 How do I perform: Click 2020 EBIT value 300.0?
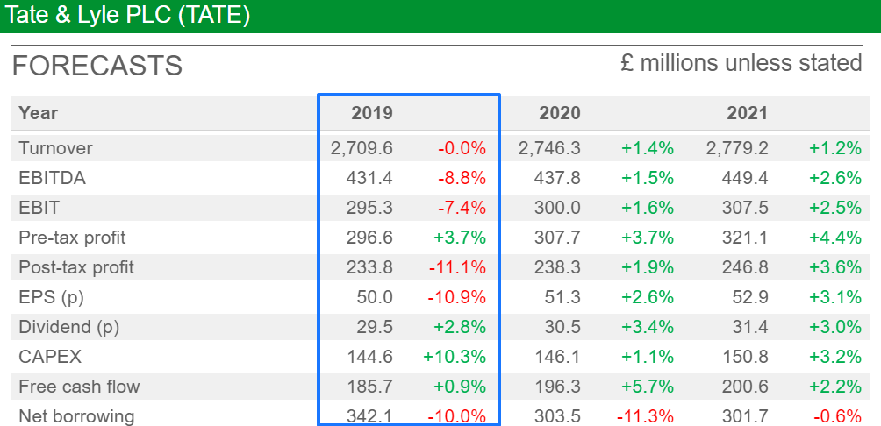[x=557, y=208]
